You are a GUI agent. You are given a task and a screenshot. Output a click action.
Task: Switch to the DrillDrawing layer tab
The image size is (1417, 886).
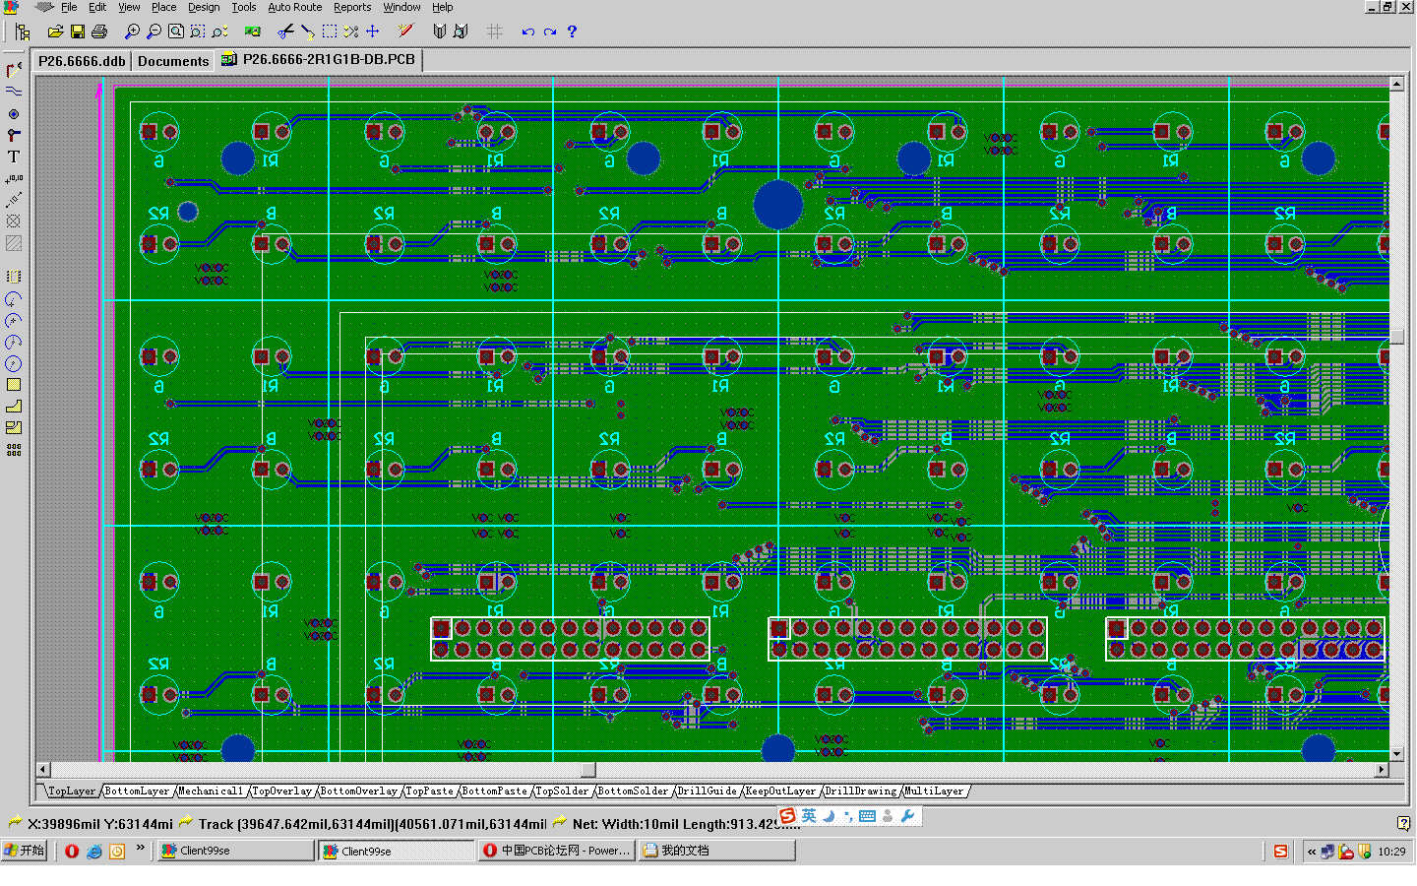(x=861, y=791)
